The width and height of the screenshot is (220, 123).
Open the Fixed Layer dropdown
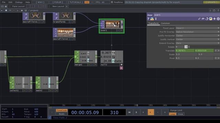[x=197, y=28]
